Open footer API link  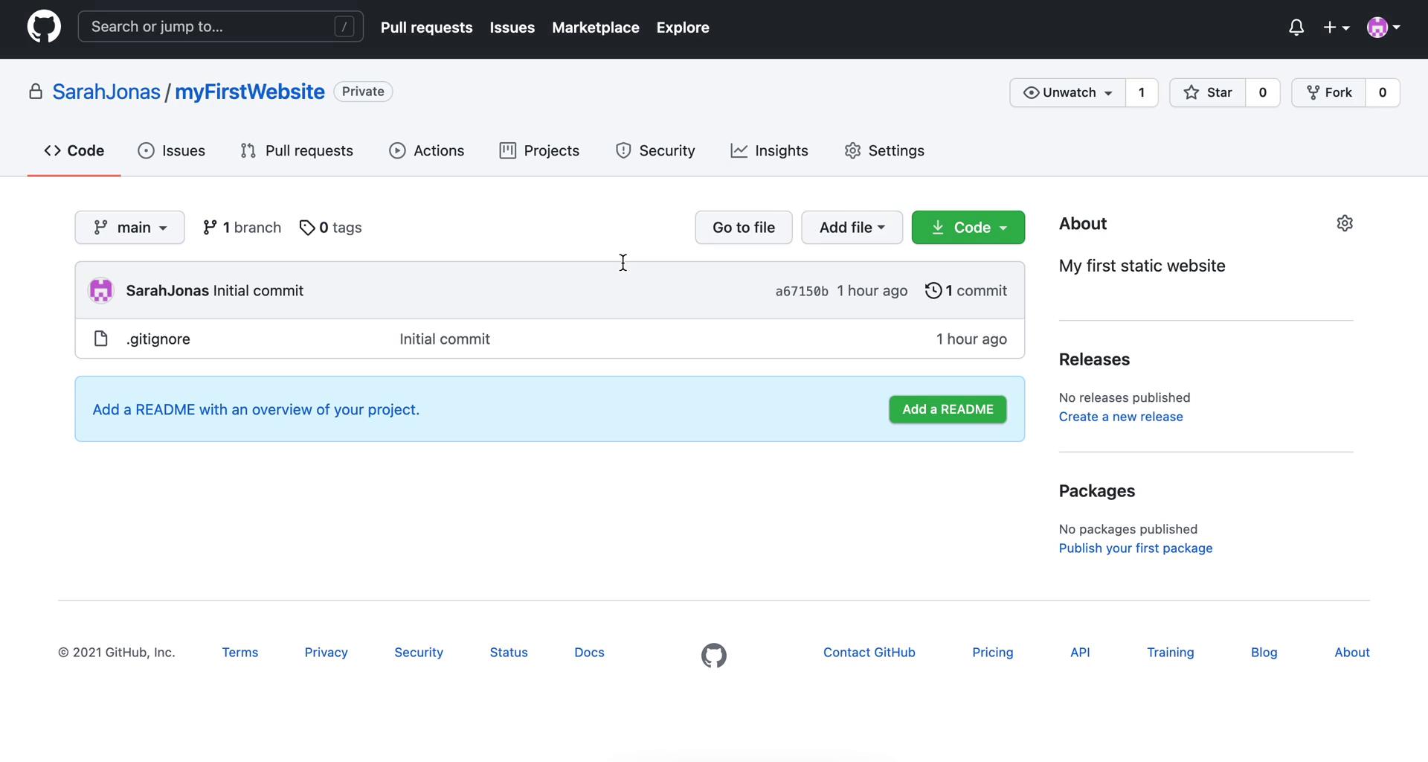pos(1080,652)
